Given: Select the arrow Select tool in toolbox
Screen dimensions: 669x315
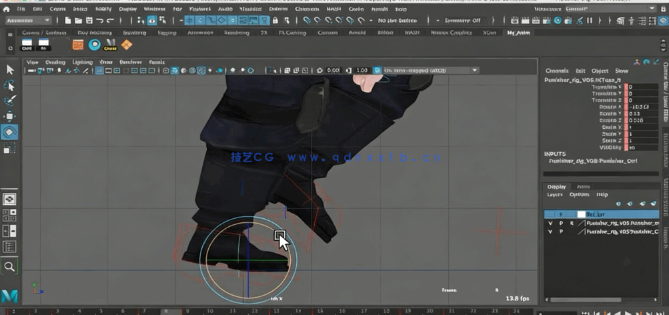Looking at the screenshot, I should (10, 69).
